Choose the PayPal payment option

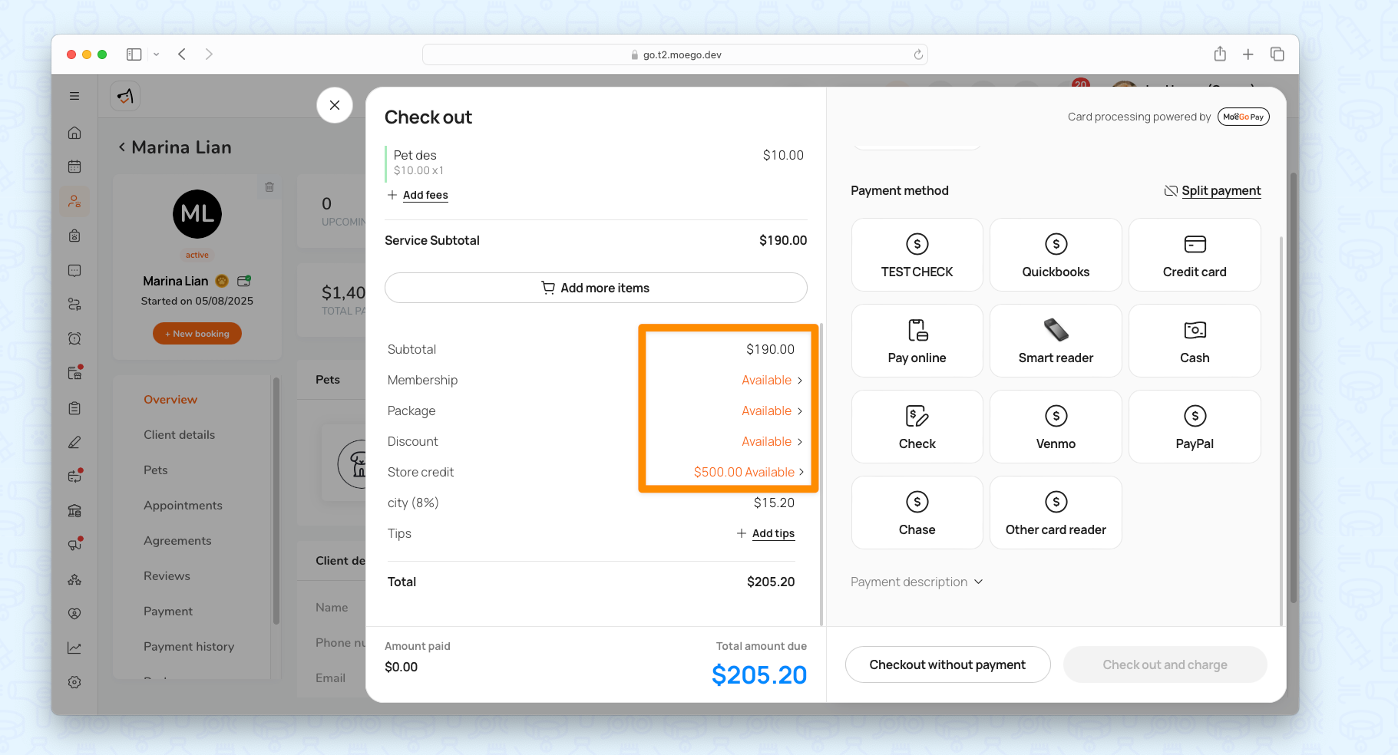[x=1194, y=427]
